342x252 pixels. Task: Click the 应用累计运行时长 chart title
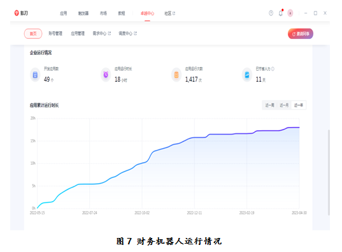tap(45, 105)
